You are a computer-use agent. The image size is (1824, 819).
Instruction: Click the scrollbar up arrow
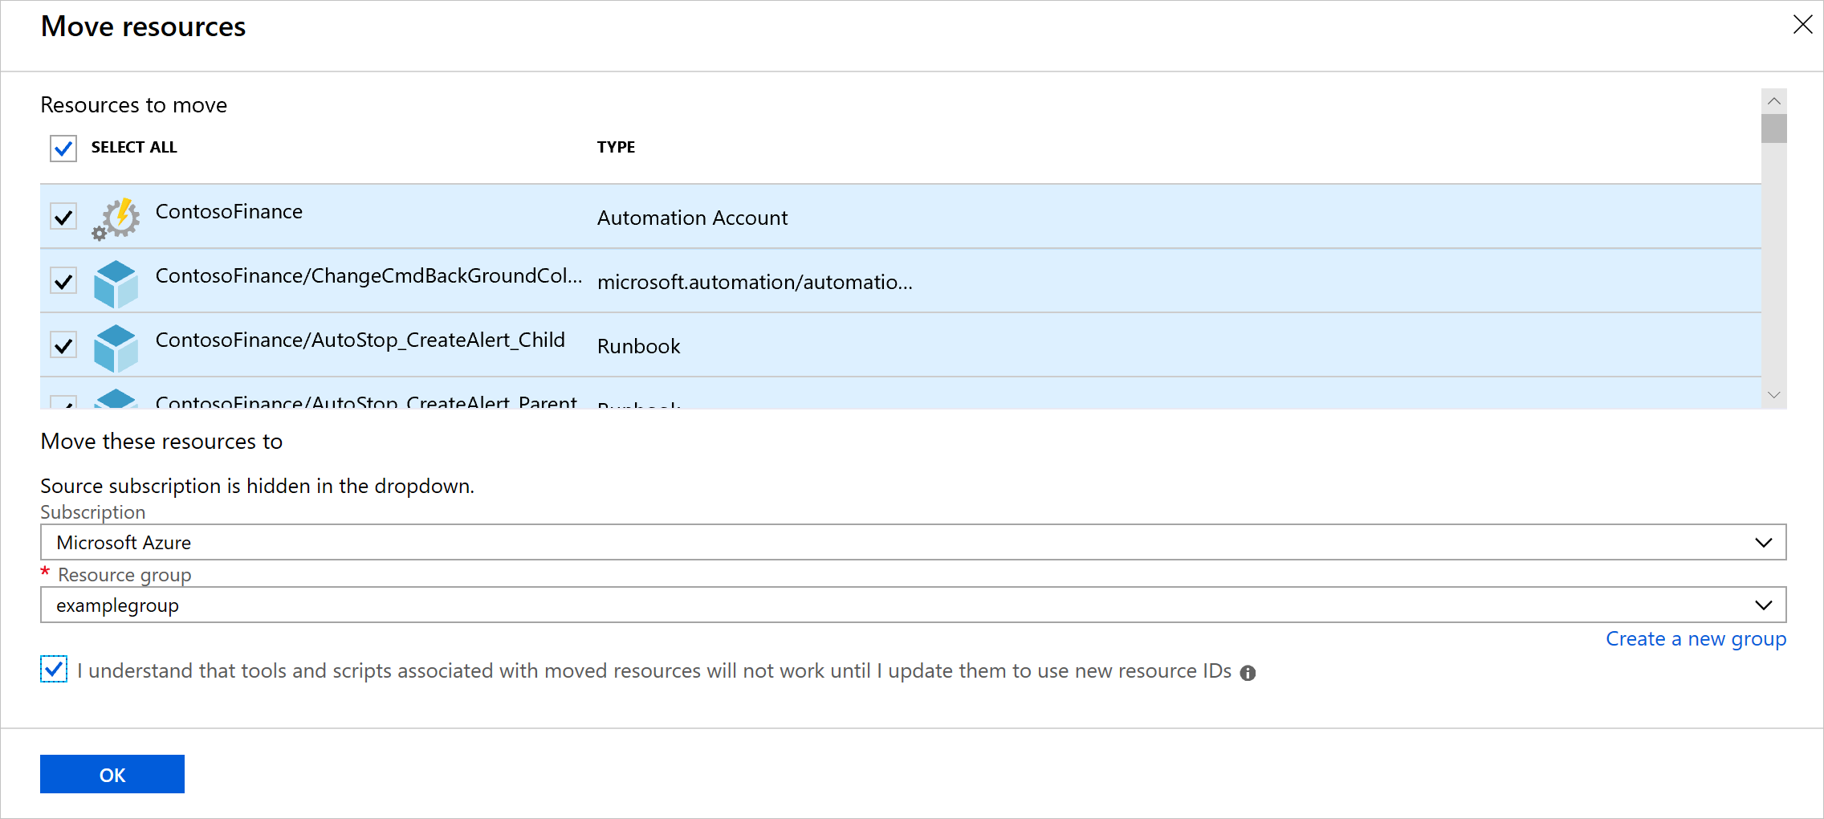point(1774,101)
